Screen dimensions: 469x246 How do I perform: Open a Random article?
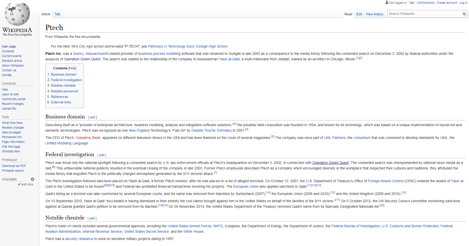pyautogui.click(x=12, y=61)
